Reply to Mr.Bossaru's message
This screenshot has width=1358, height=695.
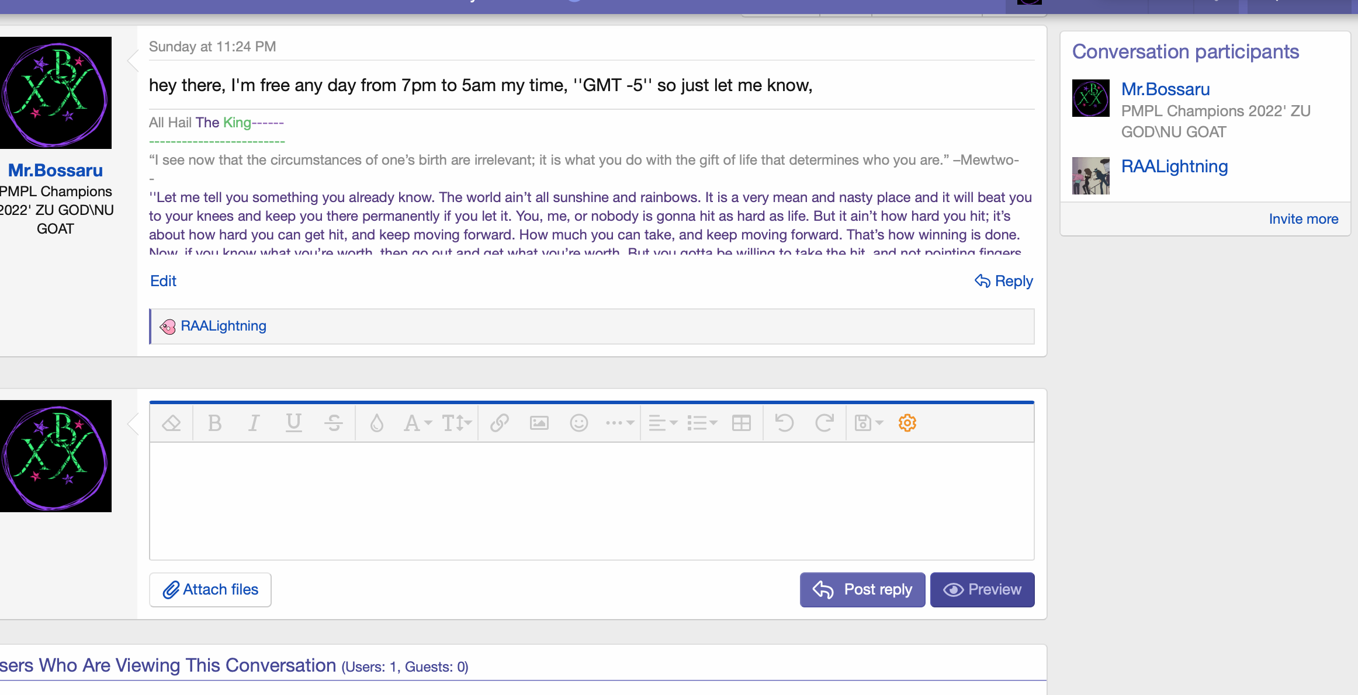coord(1004,281)
